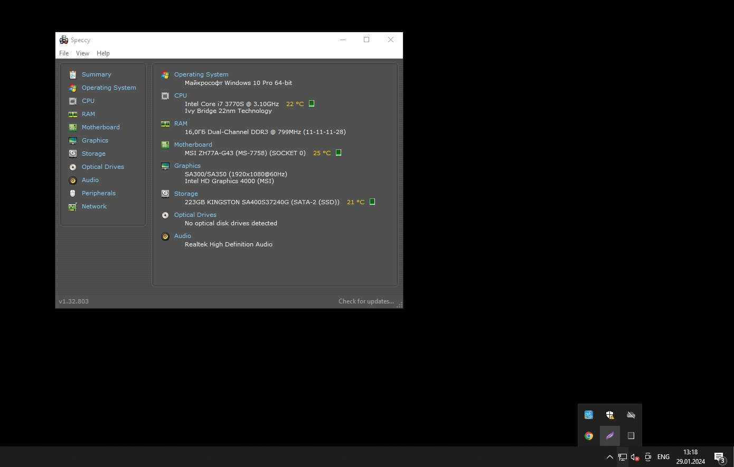
Task: Open CPU heading link in summary panel
Action: [181, 96]
